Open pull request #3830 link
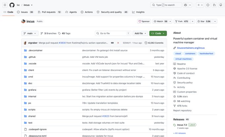 coord(62,43)
